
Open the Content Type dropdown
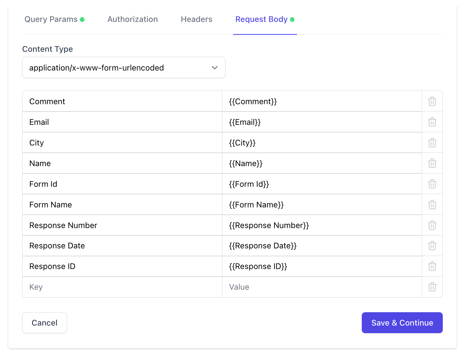point(124,67)
